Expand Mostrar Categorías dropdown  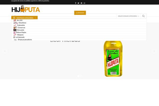(x=24, y=17)
